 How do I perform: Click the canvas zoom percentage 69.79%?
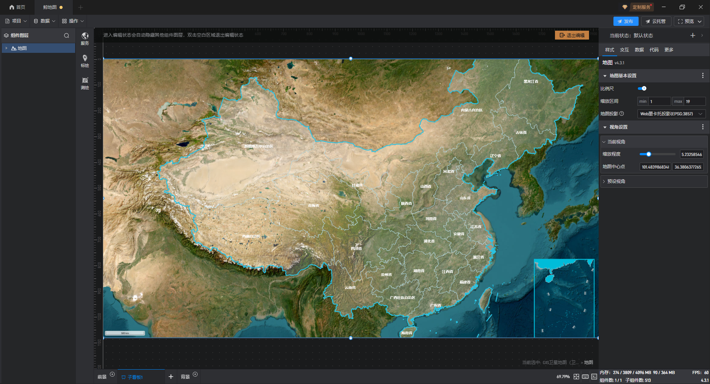click(563, 377)
